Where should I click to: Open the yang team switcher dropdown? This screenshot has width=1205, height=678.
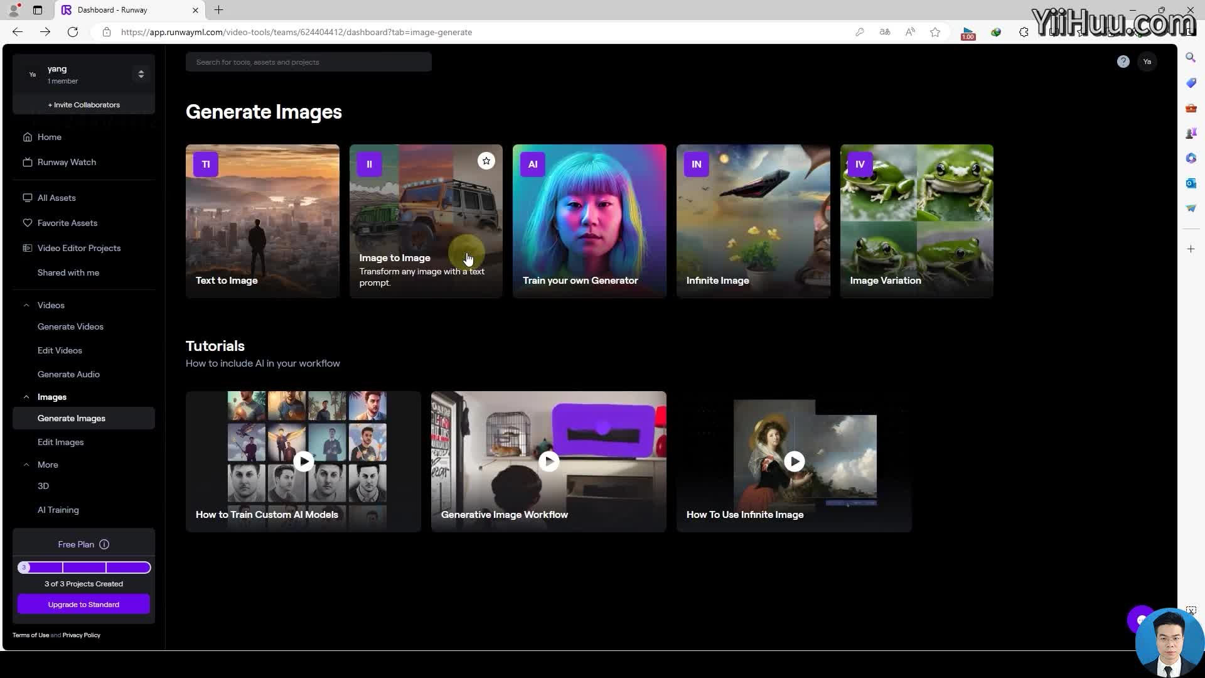tap(141, 74)
